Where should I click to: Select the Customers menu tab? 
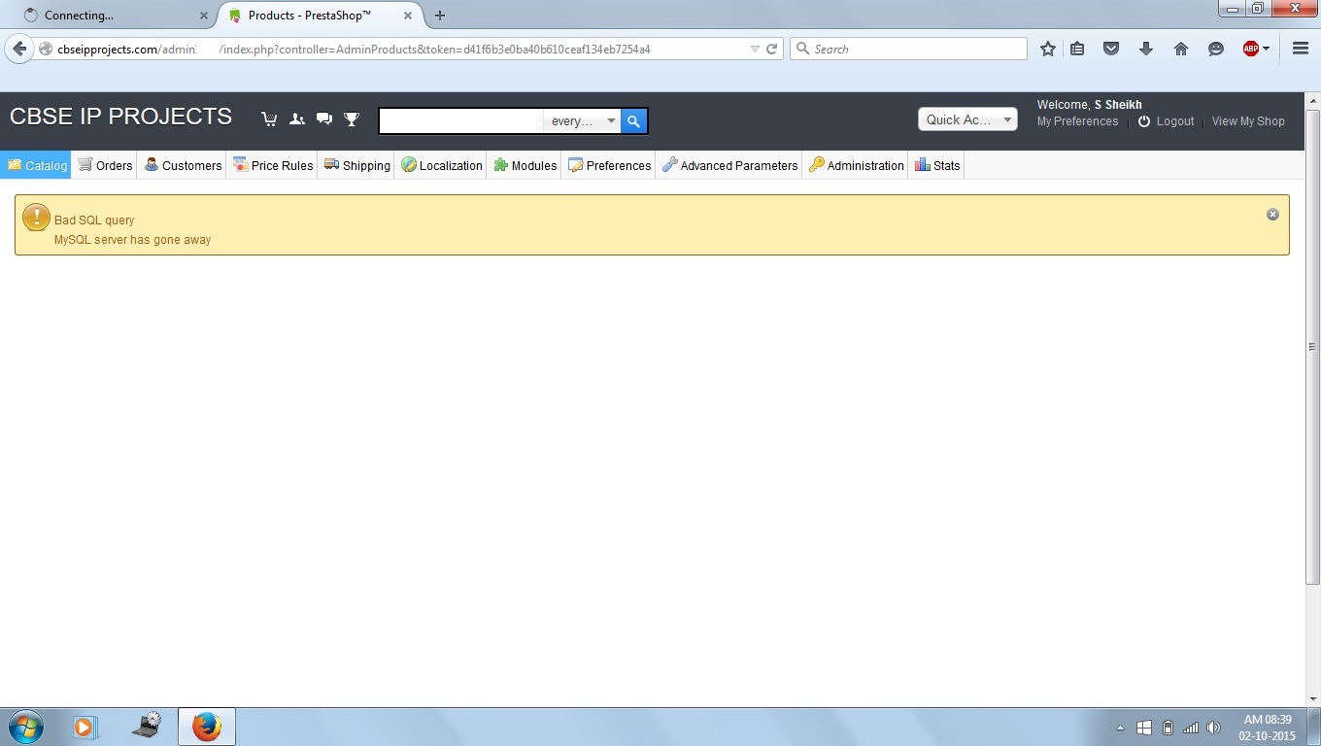point(183,165)
